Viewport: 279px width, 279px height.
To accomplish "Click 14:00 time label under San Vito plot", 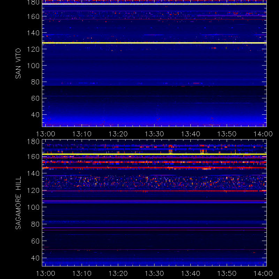I will (263, 134).
